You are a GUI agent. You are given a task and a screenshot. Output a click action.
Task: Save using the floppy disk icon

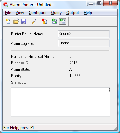pyautogui.click(x=24, y=21)
